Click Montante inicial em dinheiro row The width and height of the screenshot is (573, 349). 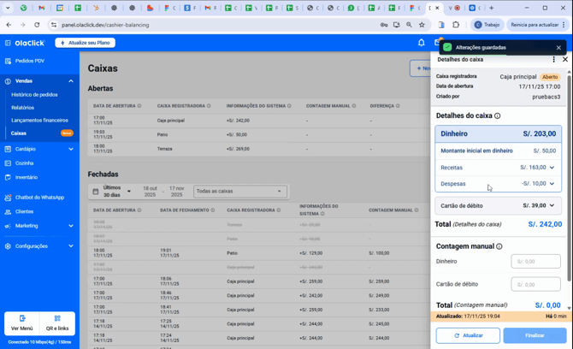[498, 151]
